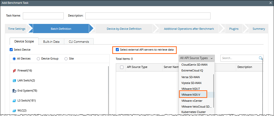
Task: Collapse the All API Source Types dropdown
Action: [196, 58]
